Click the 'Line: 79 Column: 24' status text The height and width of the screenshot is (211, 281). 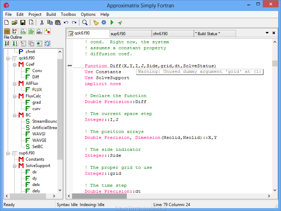172,205
